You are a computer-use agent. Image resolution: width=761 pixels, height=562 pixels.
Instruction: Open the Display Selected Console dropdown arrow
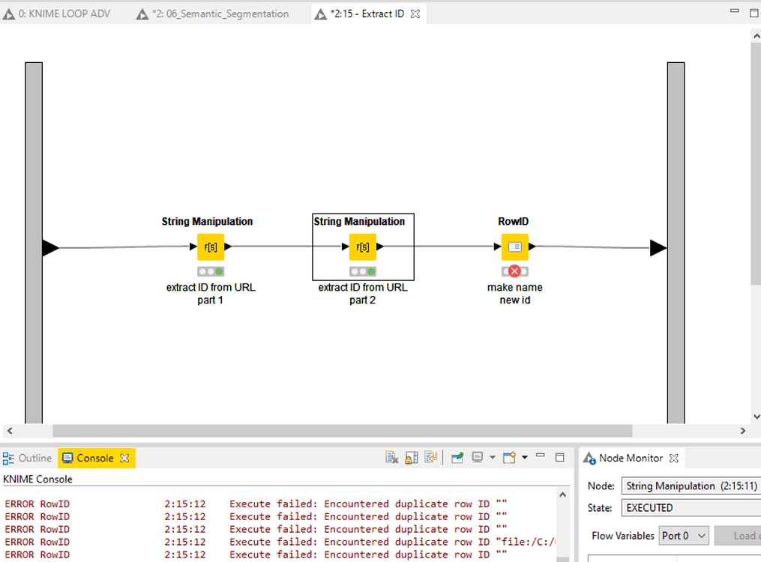point(493,457)
